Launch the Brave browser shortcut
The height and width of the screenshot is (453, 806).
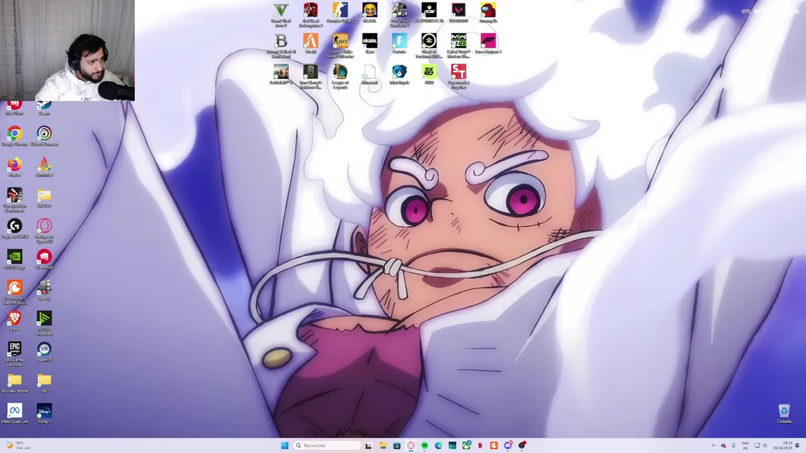click(14, 322)
